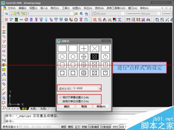Select the X cross point style
174x130 pixels.
(94, 49)
